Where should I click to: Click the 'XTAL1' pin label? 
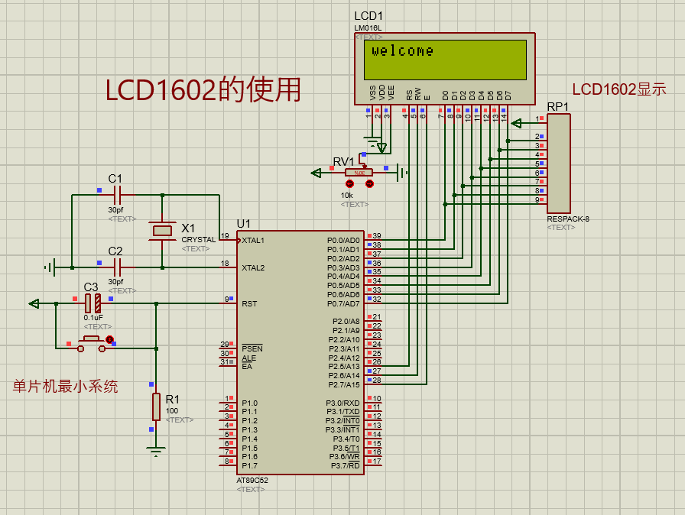pyautogui.click(x=253, y=241)
